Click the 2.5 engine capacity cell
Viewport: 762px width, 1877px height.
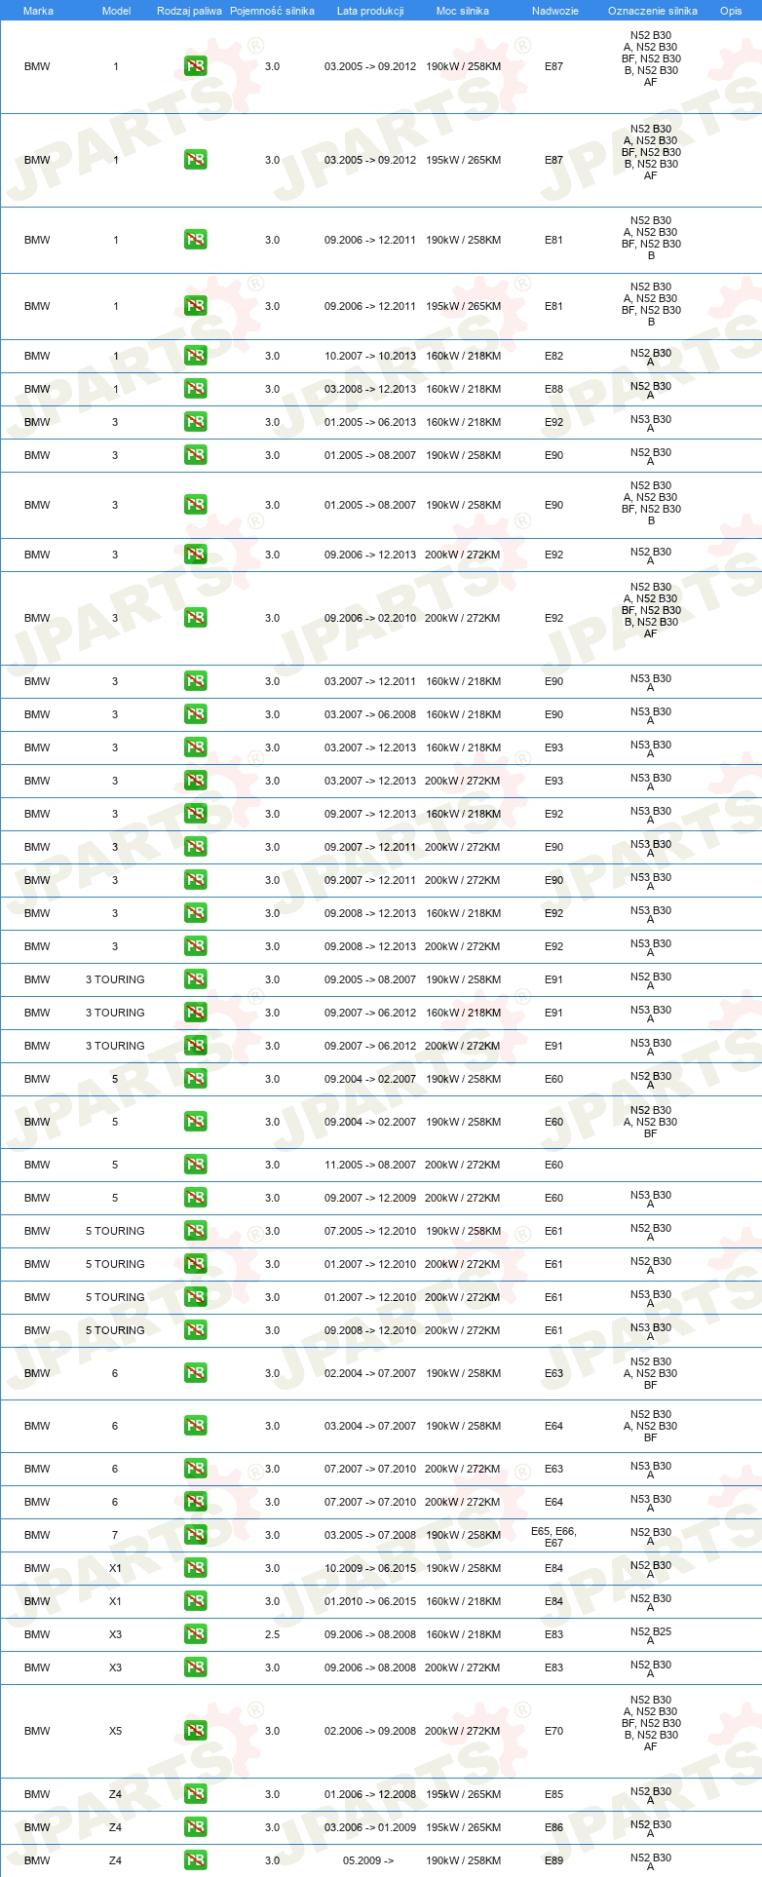pos(272,1634)
